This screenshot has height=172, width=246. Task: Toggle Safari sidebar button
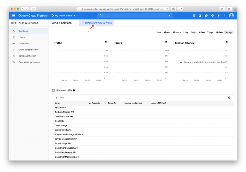point(33,9)
